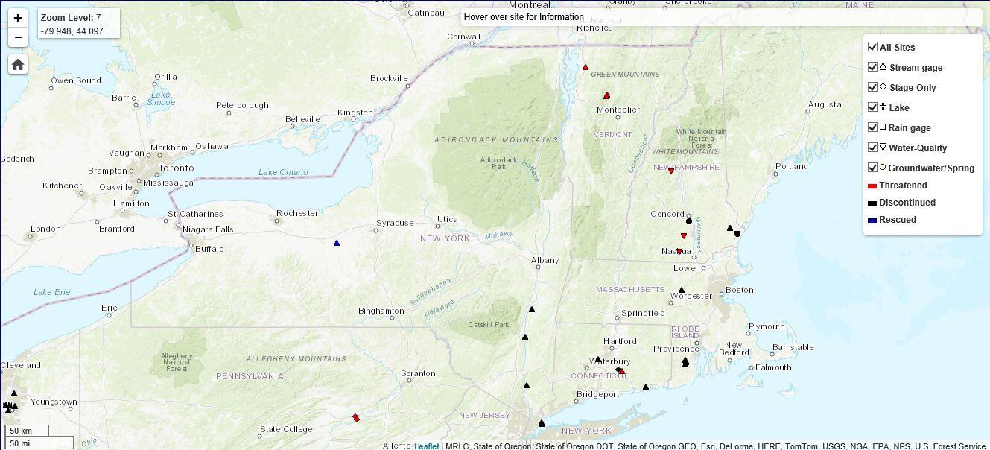Disable the Lake sites checkbox

pos(873,107)
